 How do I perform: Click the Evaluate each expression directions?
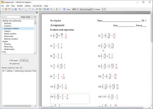click(62, 30)
